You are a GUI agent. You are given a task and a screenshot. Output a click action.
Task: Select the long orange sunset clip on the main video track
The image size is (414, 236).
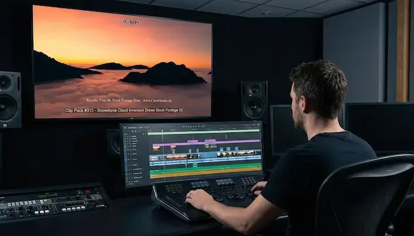pyautogui.click(x=177, y=158)
